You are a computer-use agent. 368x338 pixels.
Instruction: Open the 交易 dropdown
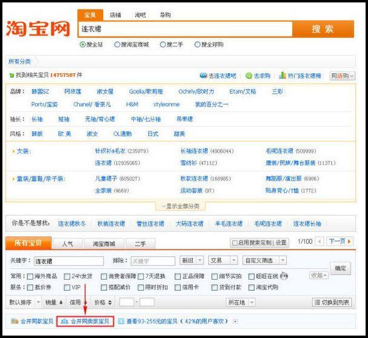223,260
